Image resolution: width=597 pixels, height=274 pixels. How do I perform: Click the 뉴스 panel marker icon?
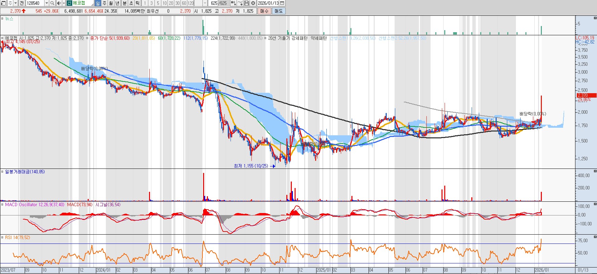coord(2,18)
